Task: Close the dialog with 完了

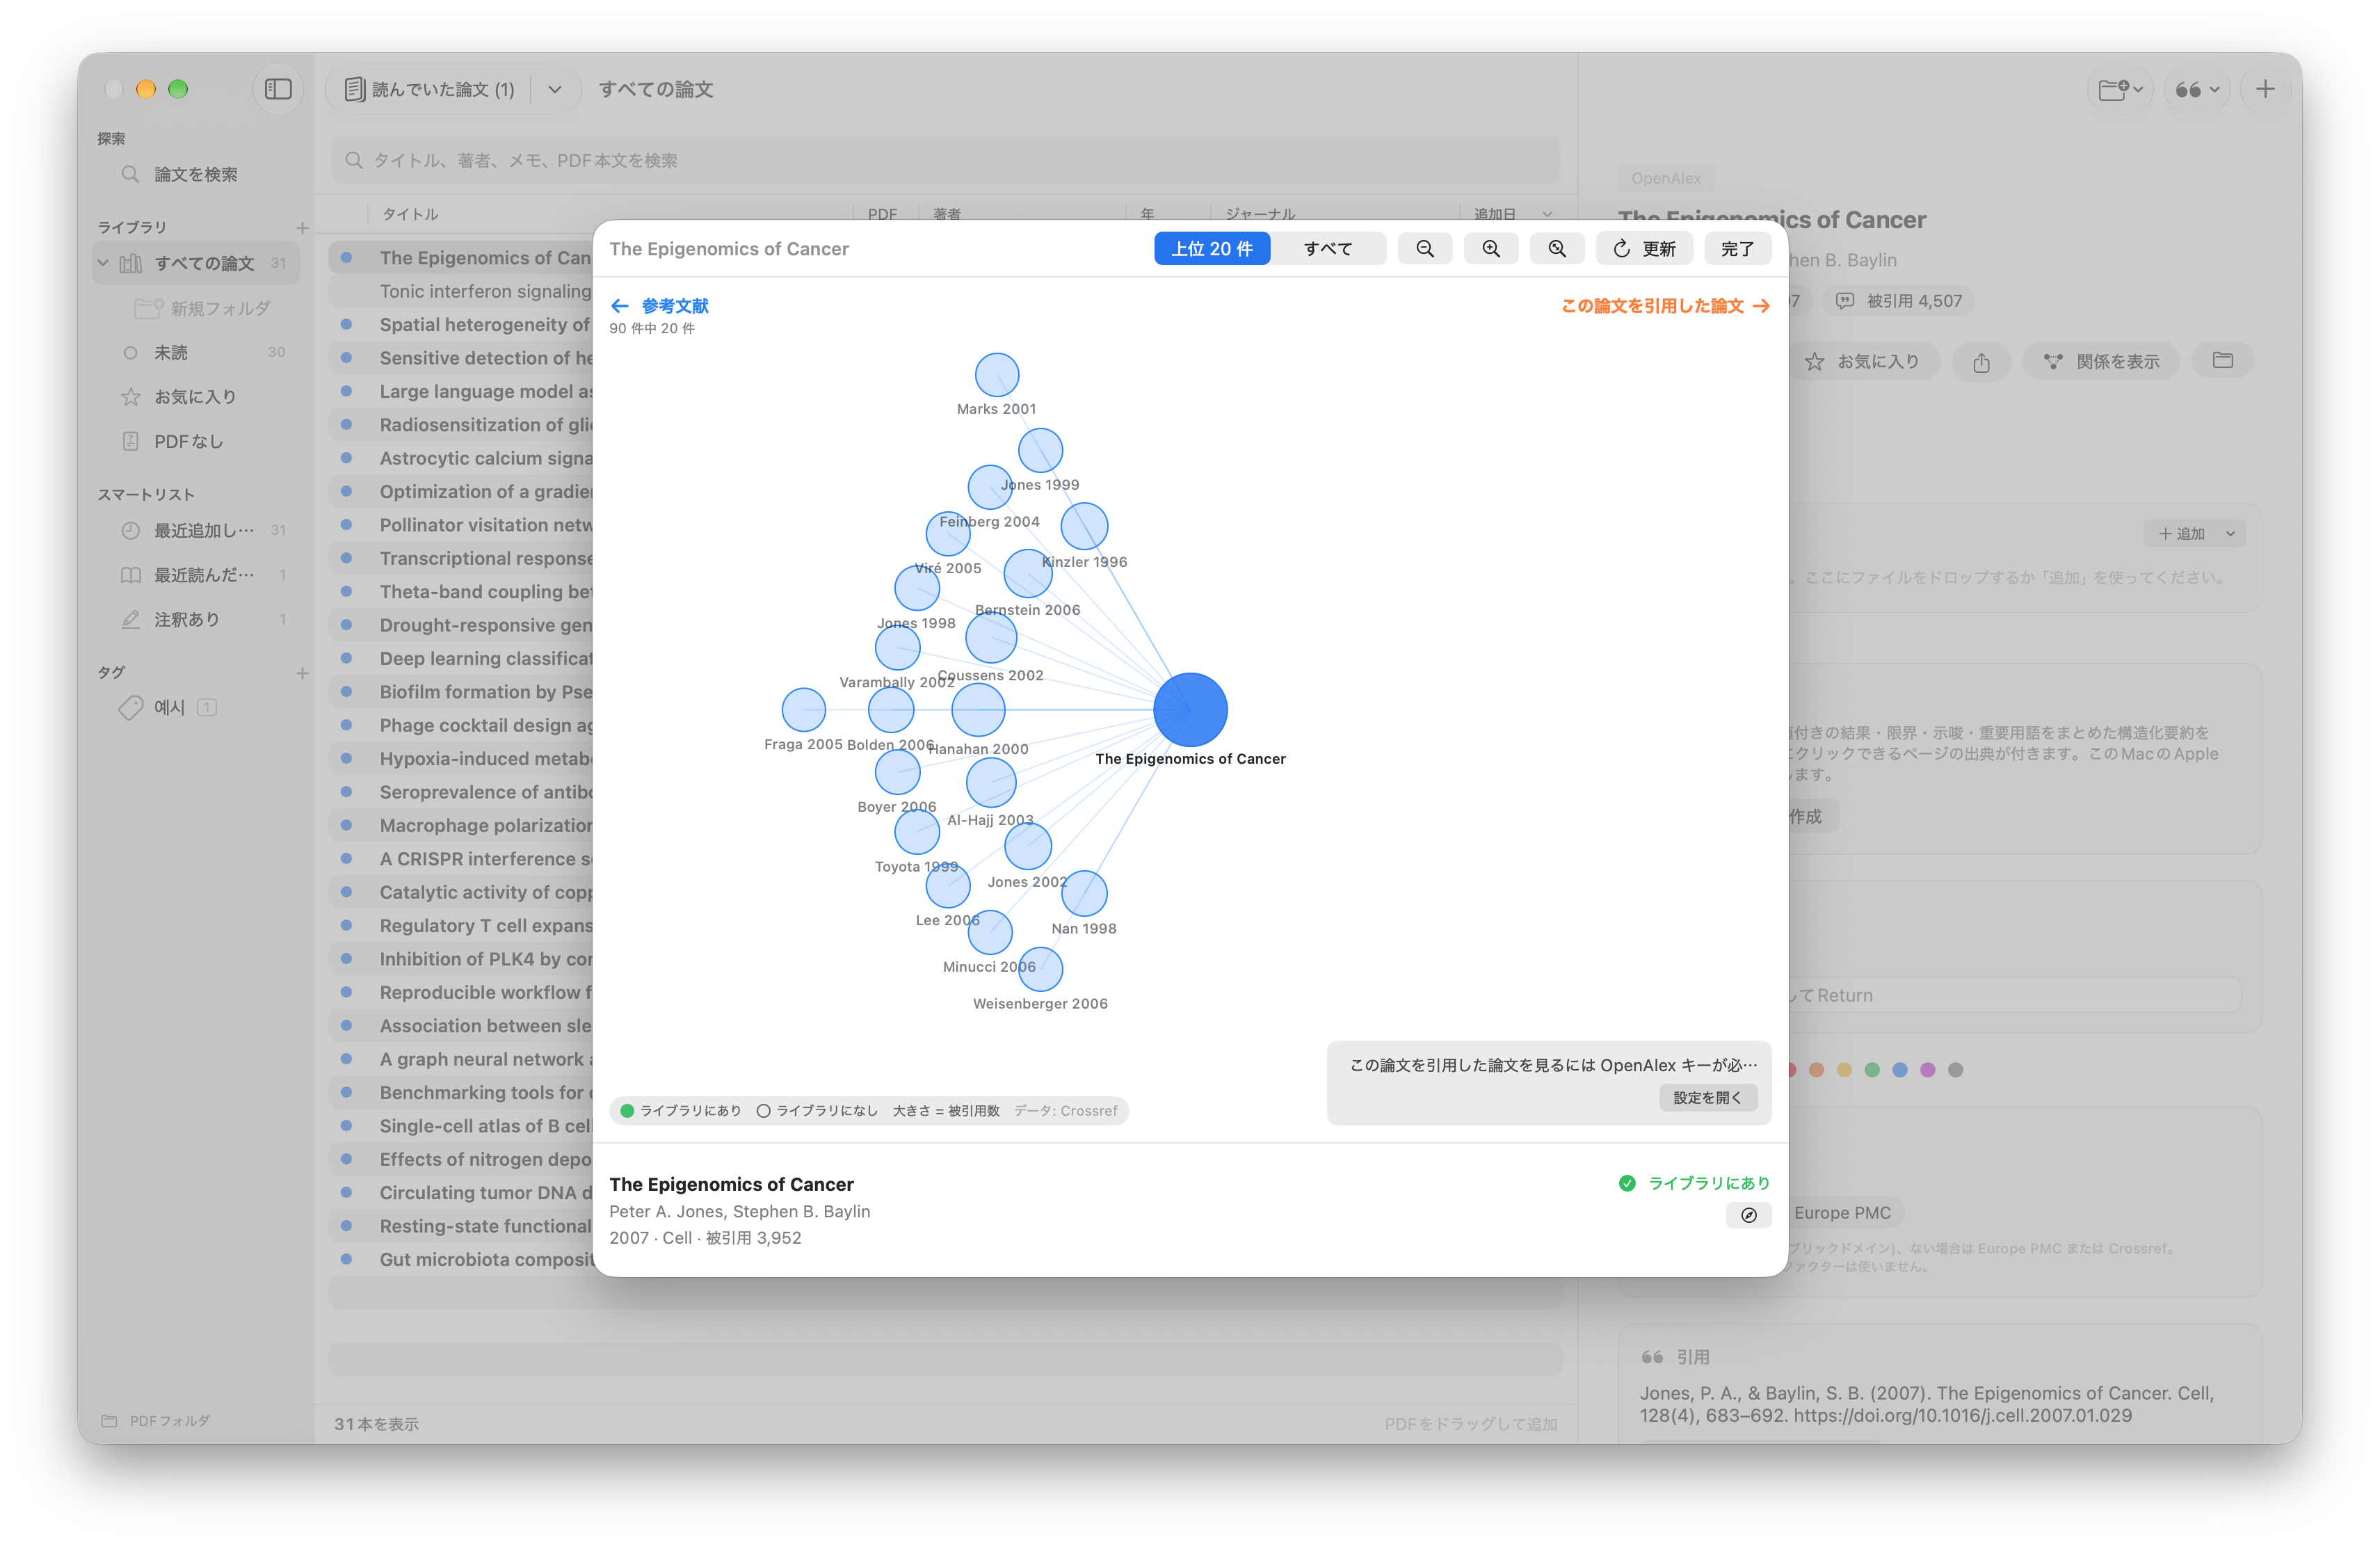Action: (1737, 248)
